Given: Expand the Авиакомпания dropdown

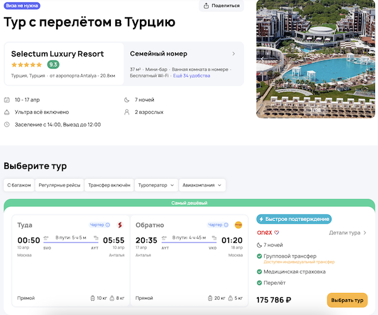Looking at the screenshot, I should point(202,185).
